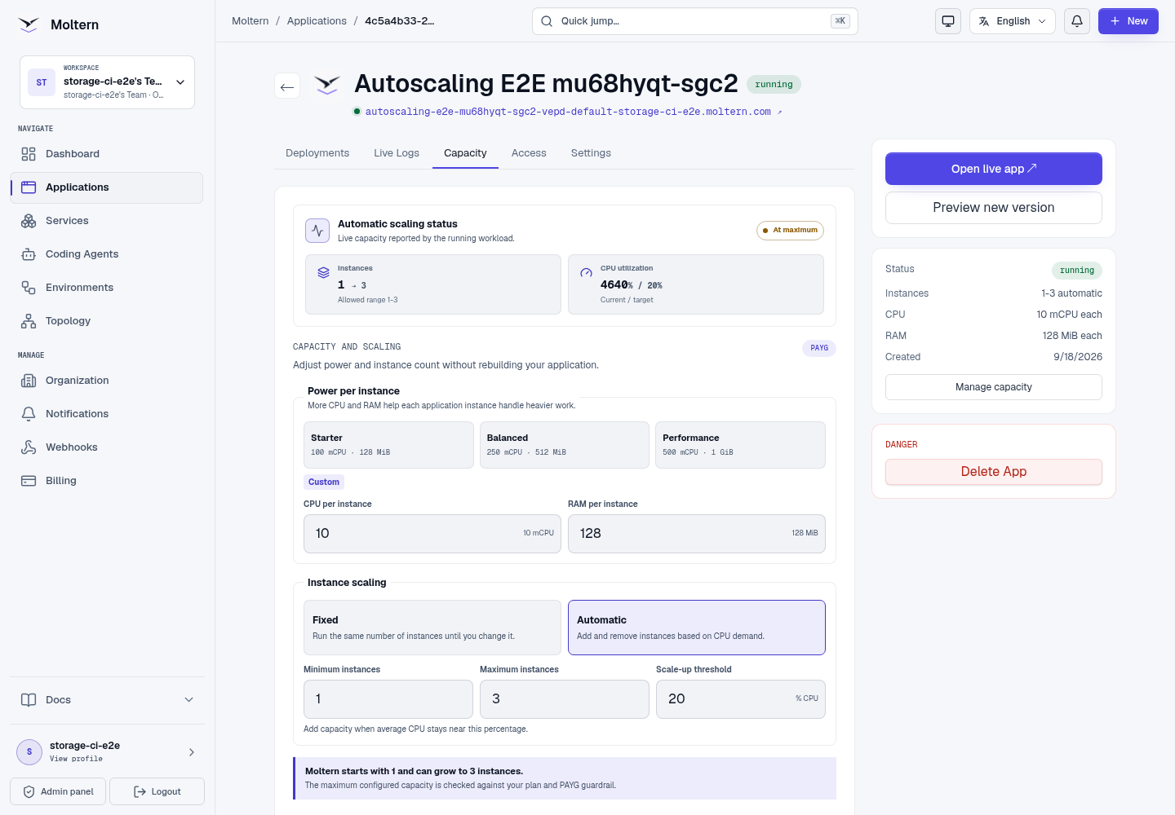View profile of storage-ci-e2e
The image size is (1175, 815).
[x=107, y=751]
